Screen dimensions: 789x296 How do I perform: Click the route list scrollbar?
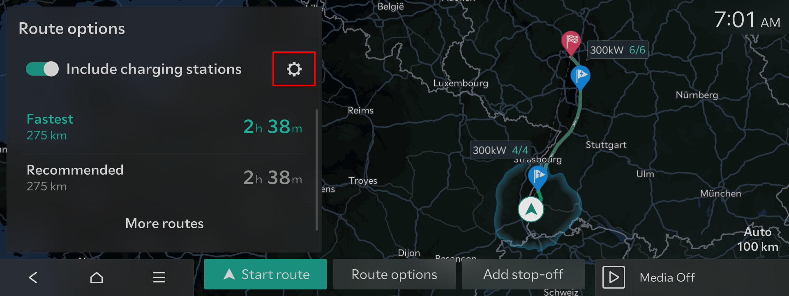click(x=316, y=169)
